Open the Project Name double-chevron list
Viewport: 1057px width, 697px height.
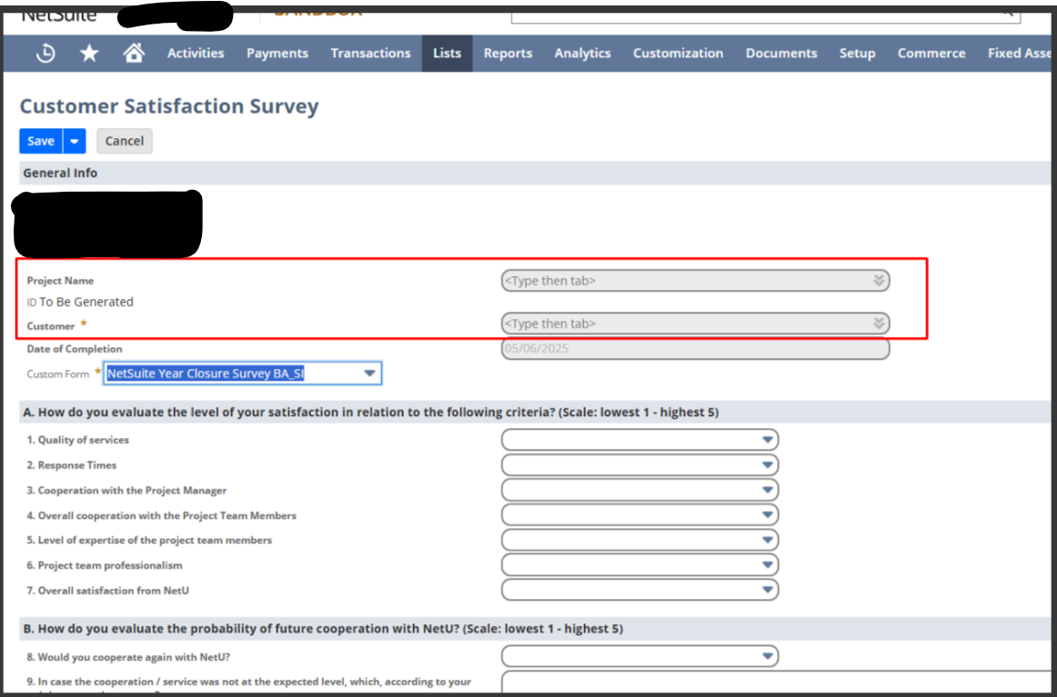click(879, 281)
